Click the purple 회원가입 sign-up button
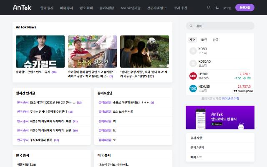The height and width of the screenshot is (167, 267). pos(245,8)
